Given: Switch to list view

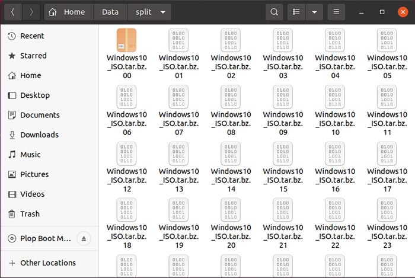Looking at the screenshot, I should tap(296, 12).
